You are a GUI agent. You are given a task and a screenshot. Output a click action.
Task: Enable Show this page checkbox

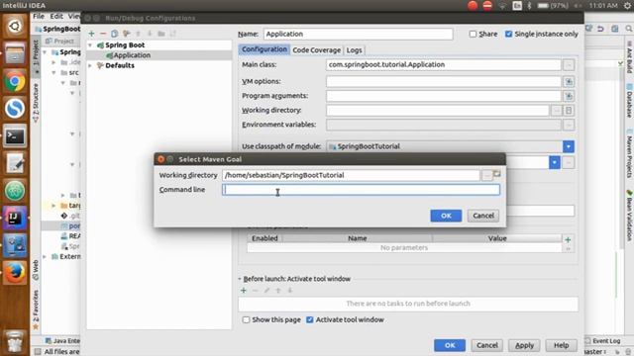(x=246, y=319)
